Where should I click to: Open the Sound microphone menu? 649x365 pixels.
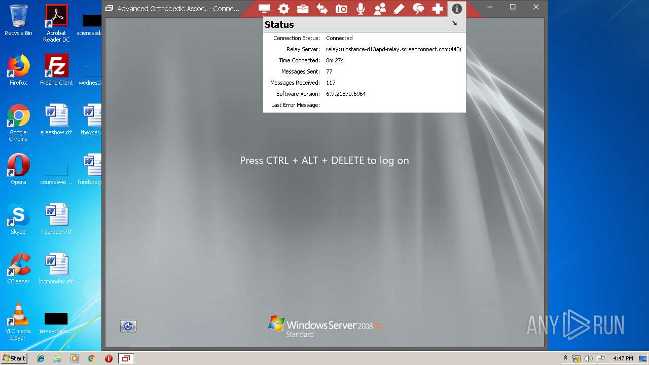360,9
